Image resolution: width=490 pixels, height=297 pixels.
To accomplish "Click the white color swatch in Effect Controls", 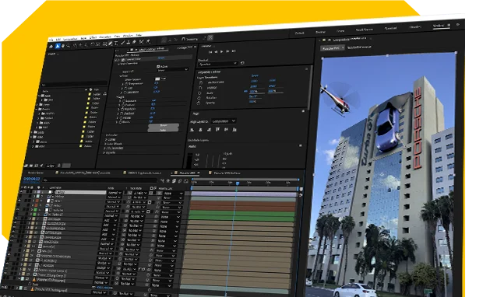I will point(157,79).
